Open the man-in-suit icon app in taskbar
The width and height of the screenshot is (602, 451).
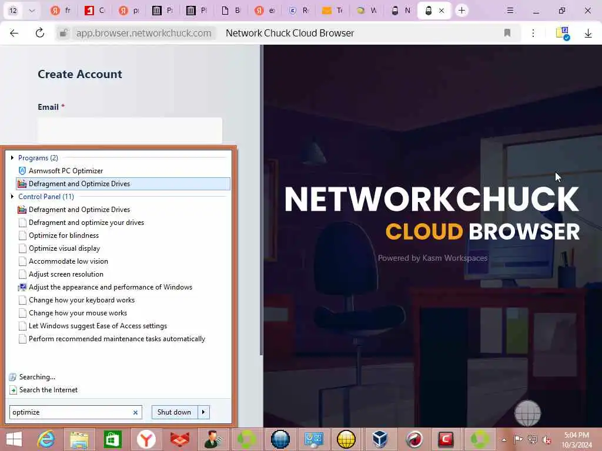213,439
